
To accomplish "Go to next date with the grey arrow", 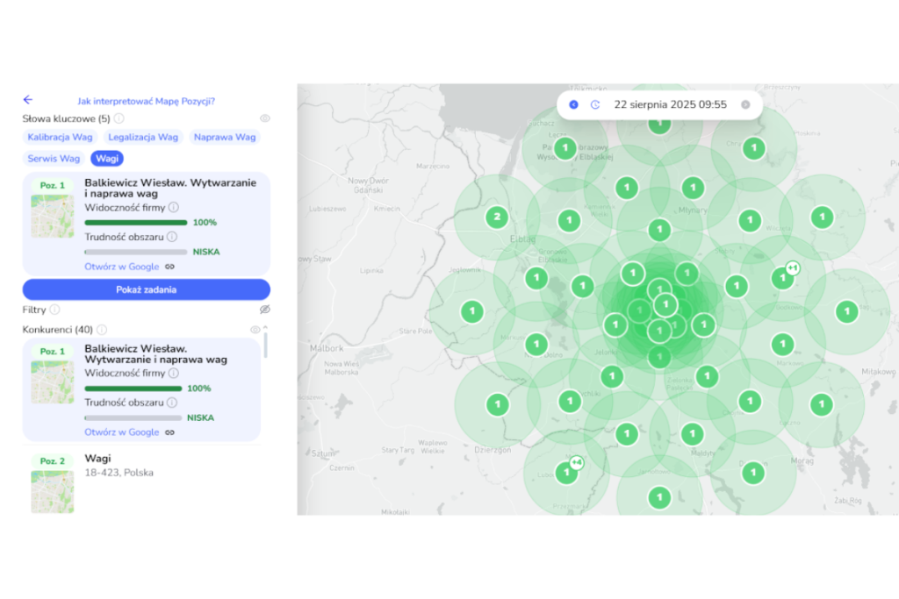I will pyautogui.click(x=745, y=104).
